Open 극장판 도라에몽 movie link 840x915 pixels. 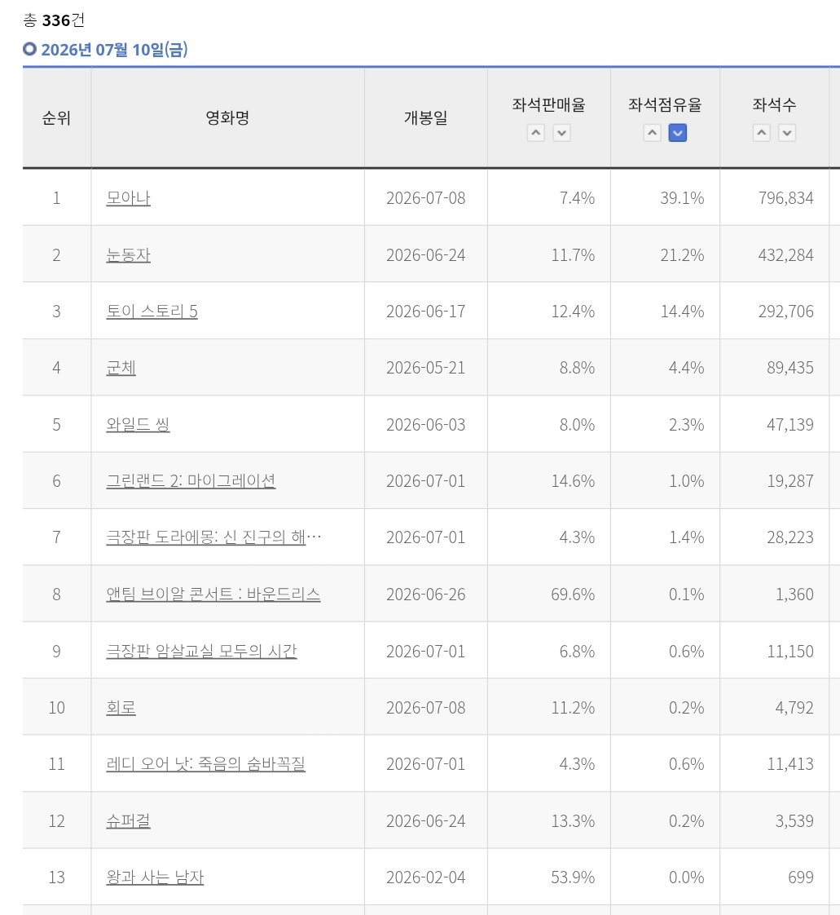coord(213,537)
